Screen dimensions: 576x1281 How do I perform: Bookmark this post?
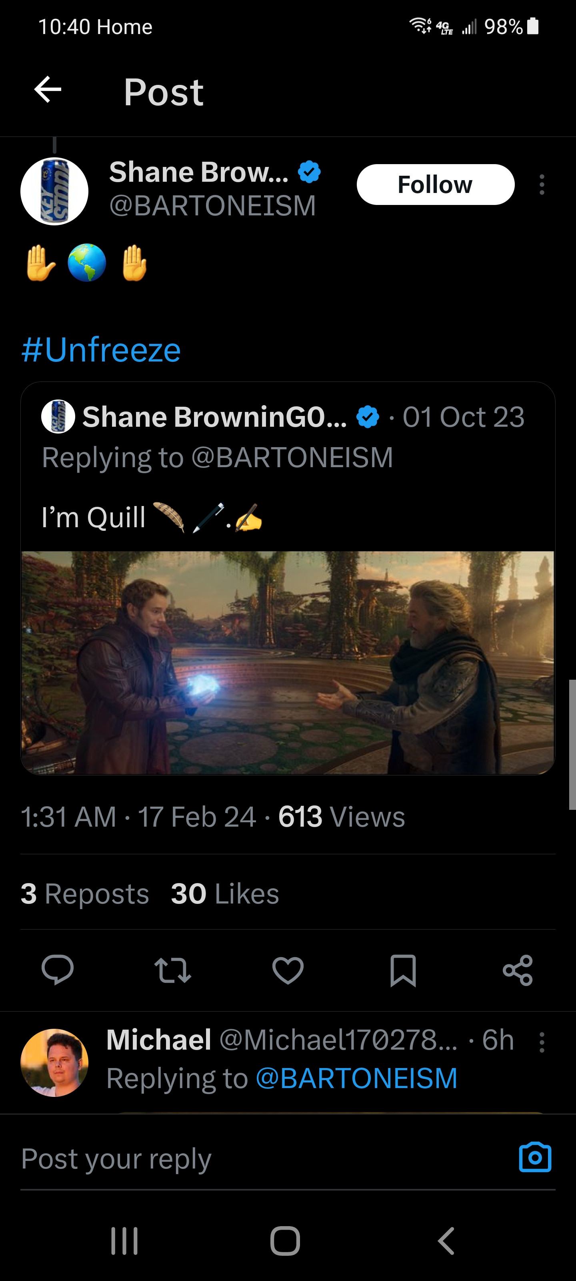pyautogui.click(x=403, y=970)
